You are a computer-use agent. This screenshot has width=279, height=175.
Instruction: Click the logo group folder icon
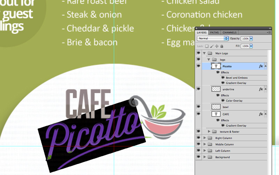214,59
